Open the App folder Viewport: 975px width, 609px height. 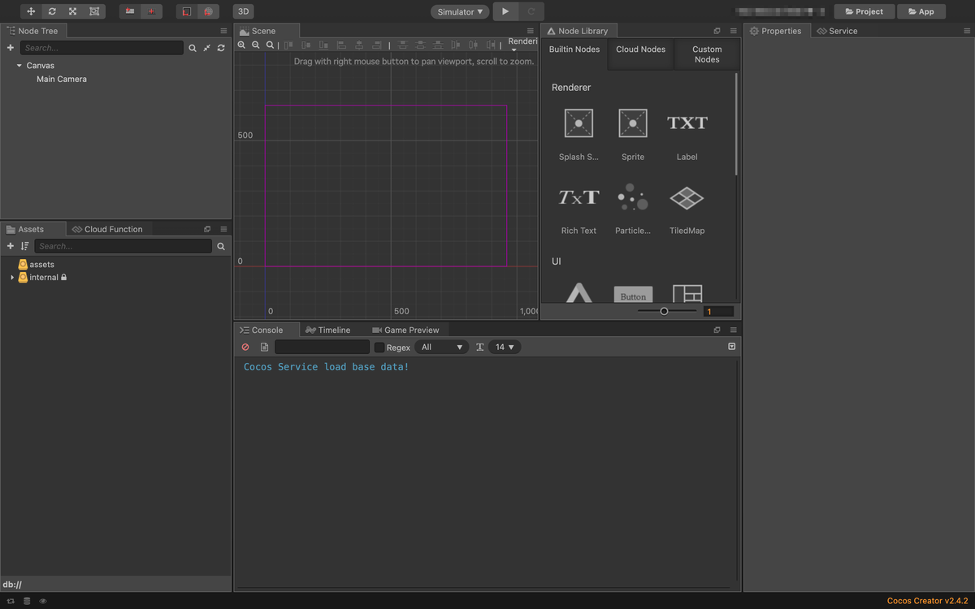coord(921,11)
